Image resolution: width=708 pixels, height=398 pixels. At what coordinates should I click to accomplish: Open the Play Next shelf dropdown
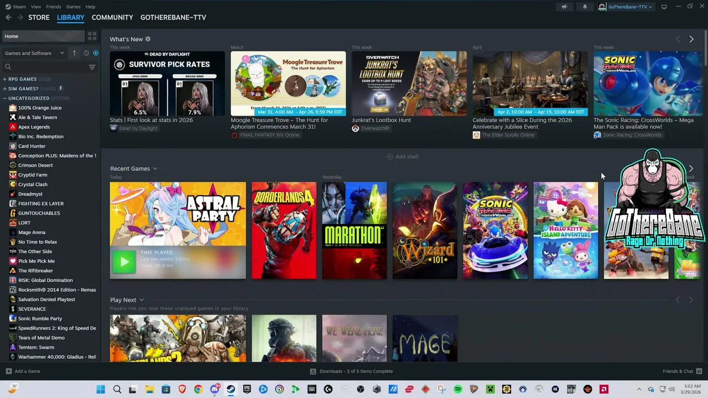tap(142, 300)
